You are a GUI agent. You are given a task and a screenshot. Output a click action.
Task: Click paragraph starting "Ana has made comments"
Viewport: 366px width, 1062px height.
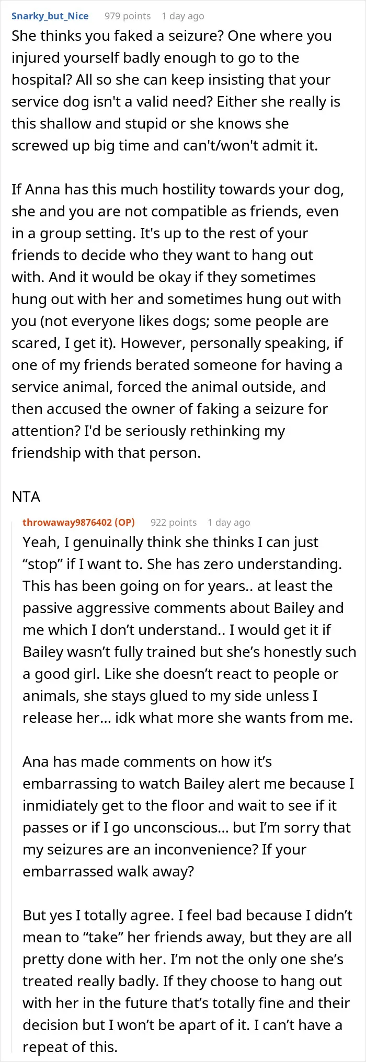coord(188,816)
